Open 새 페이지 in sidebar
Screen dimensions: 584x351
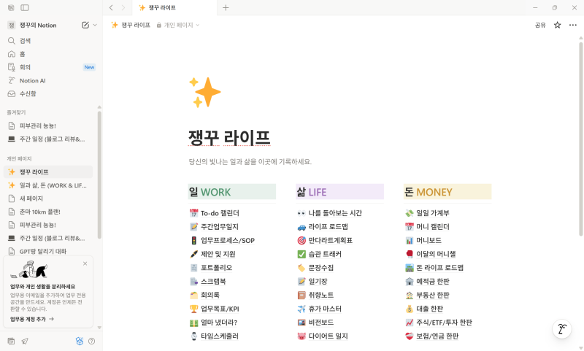[48, 198]
